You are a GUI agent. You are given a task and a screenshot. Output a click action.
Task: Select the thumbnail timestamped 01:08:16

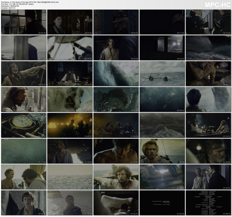point(116,125)
